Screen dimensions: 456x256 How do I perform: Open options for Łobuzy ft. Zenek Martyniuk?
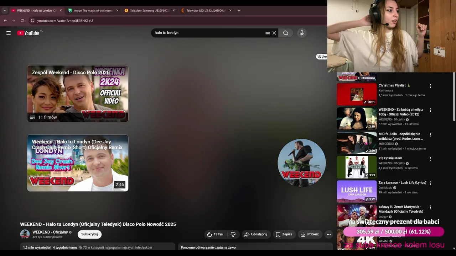pyautogui.click(x=430, y=207)
